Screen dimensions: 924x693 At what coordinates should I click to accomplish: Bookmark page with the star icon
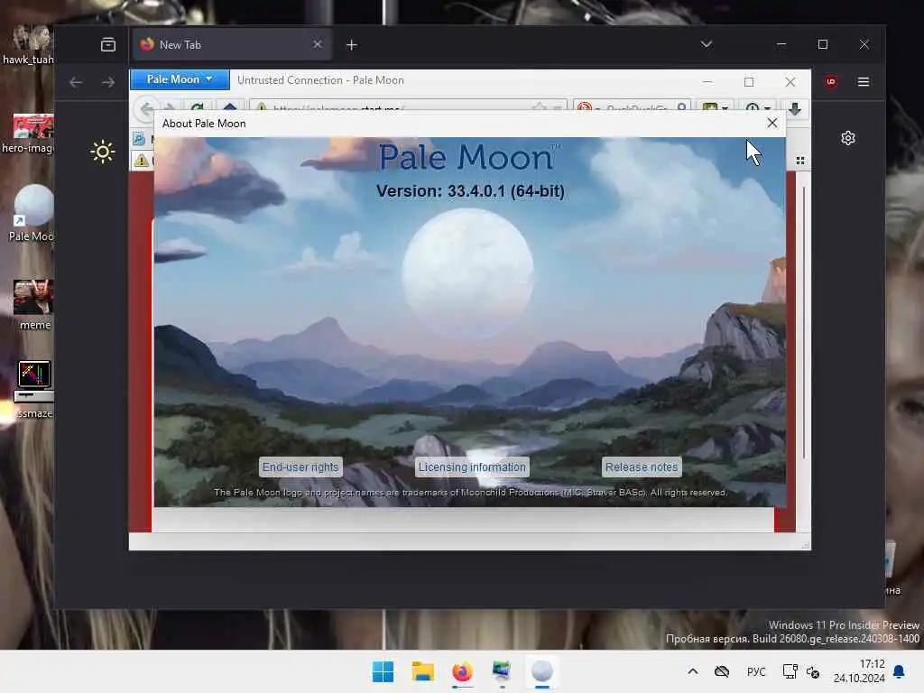539,107
